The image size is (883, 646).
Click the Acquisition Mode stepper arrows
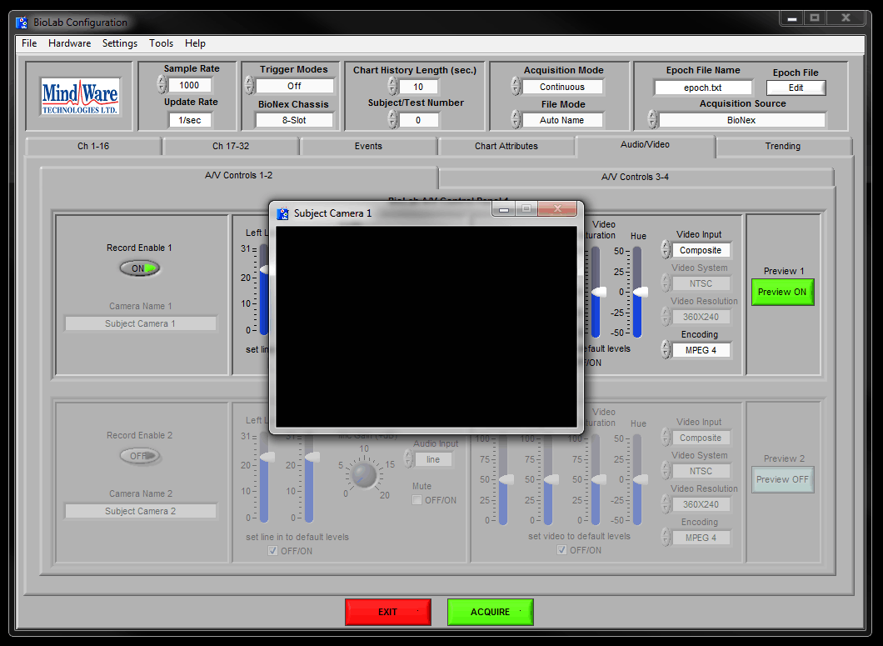516,86
